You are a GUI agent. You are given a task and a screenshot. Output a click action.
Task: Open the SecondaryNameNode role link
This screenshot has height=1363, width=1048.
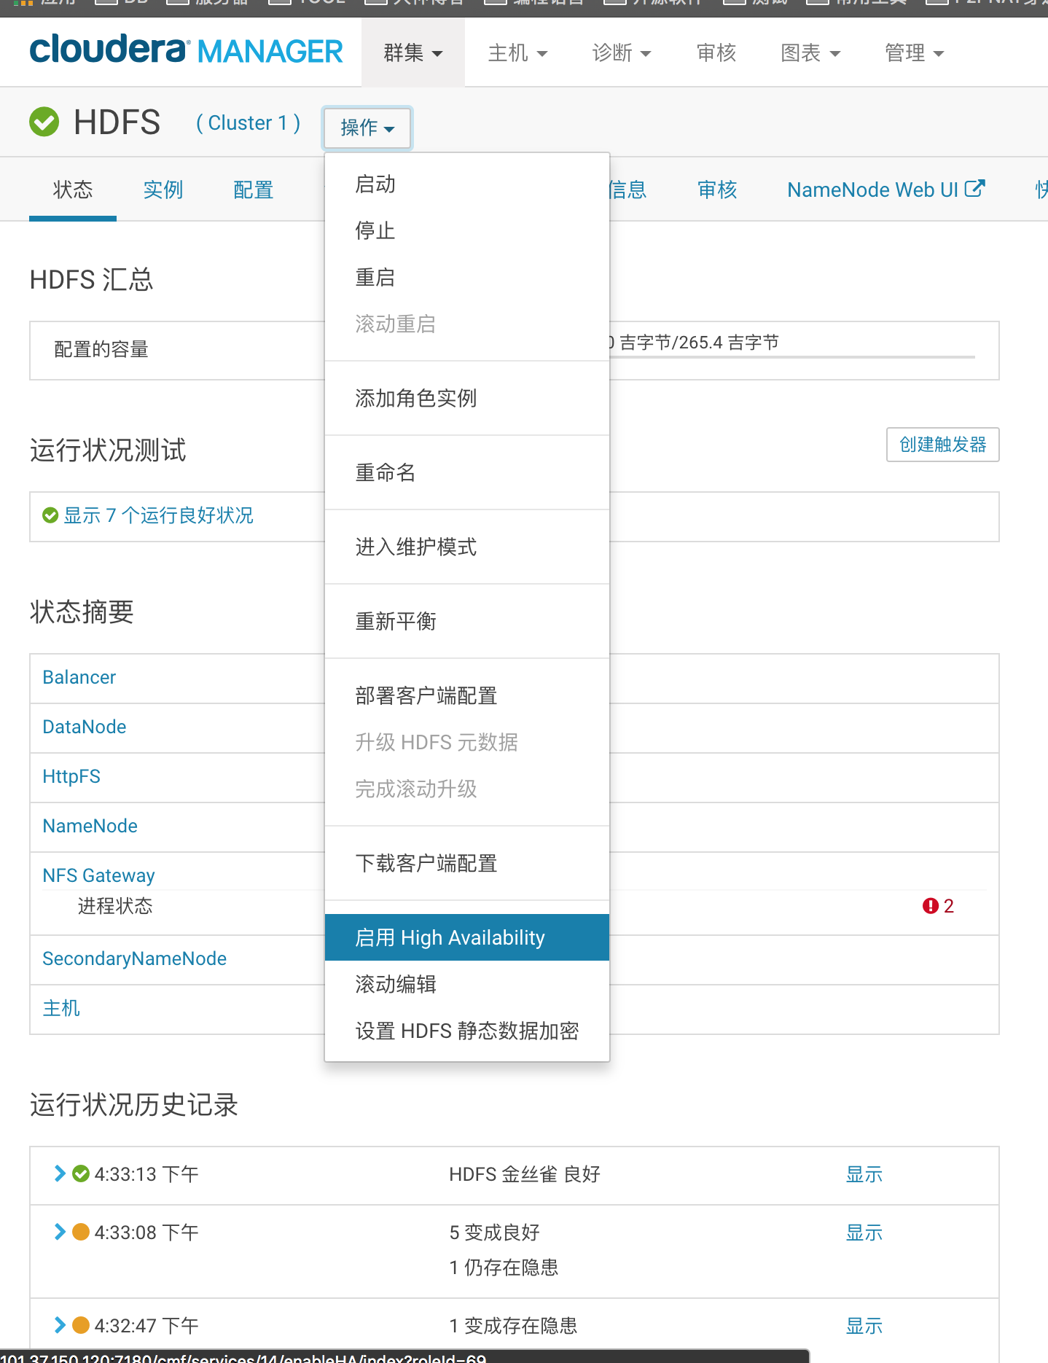[134, 958]
